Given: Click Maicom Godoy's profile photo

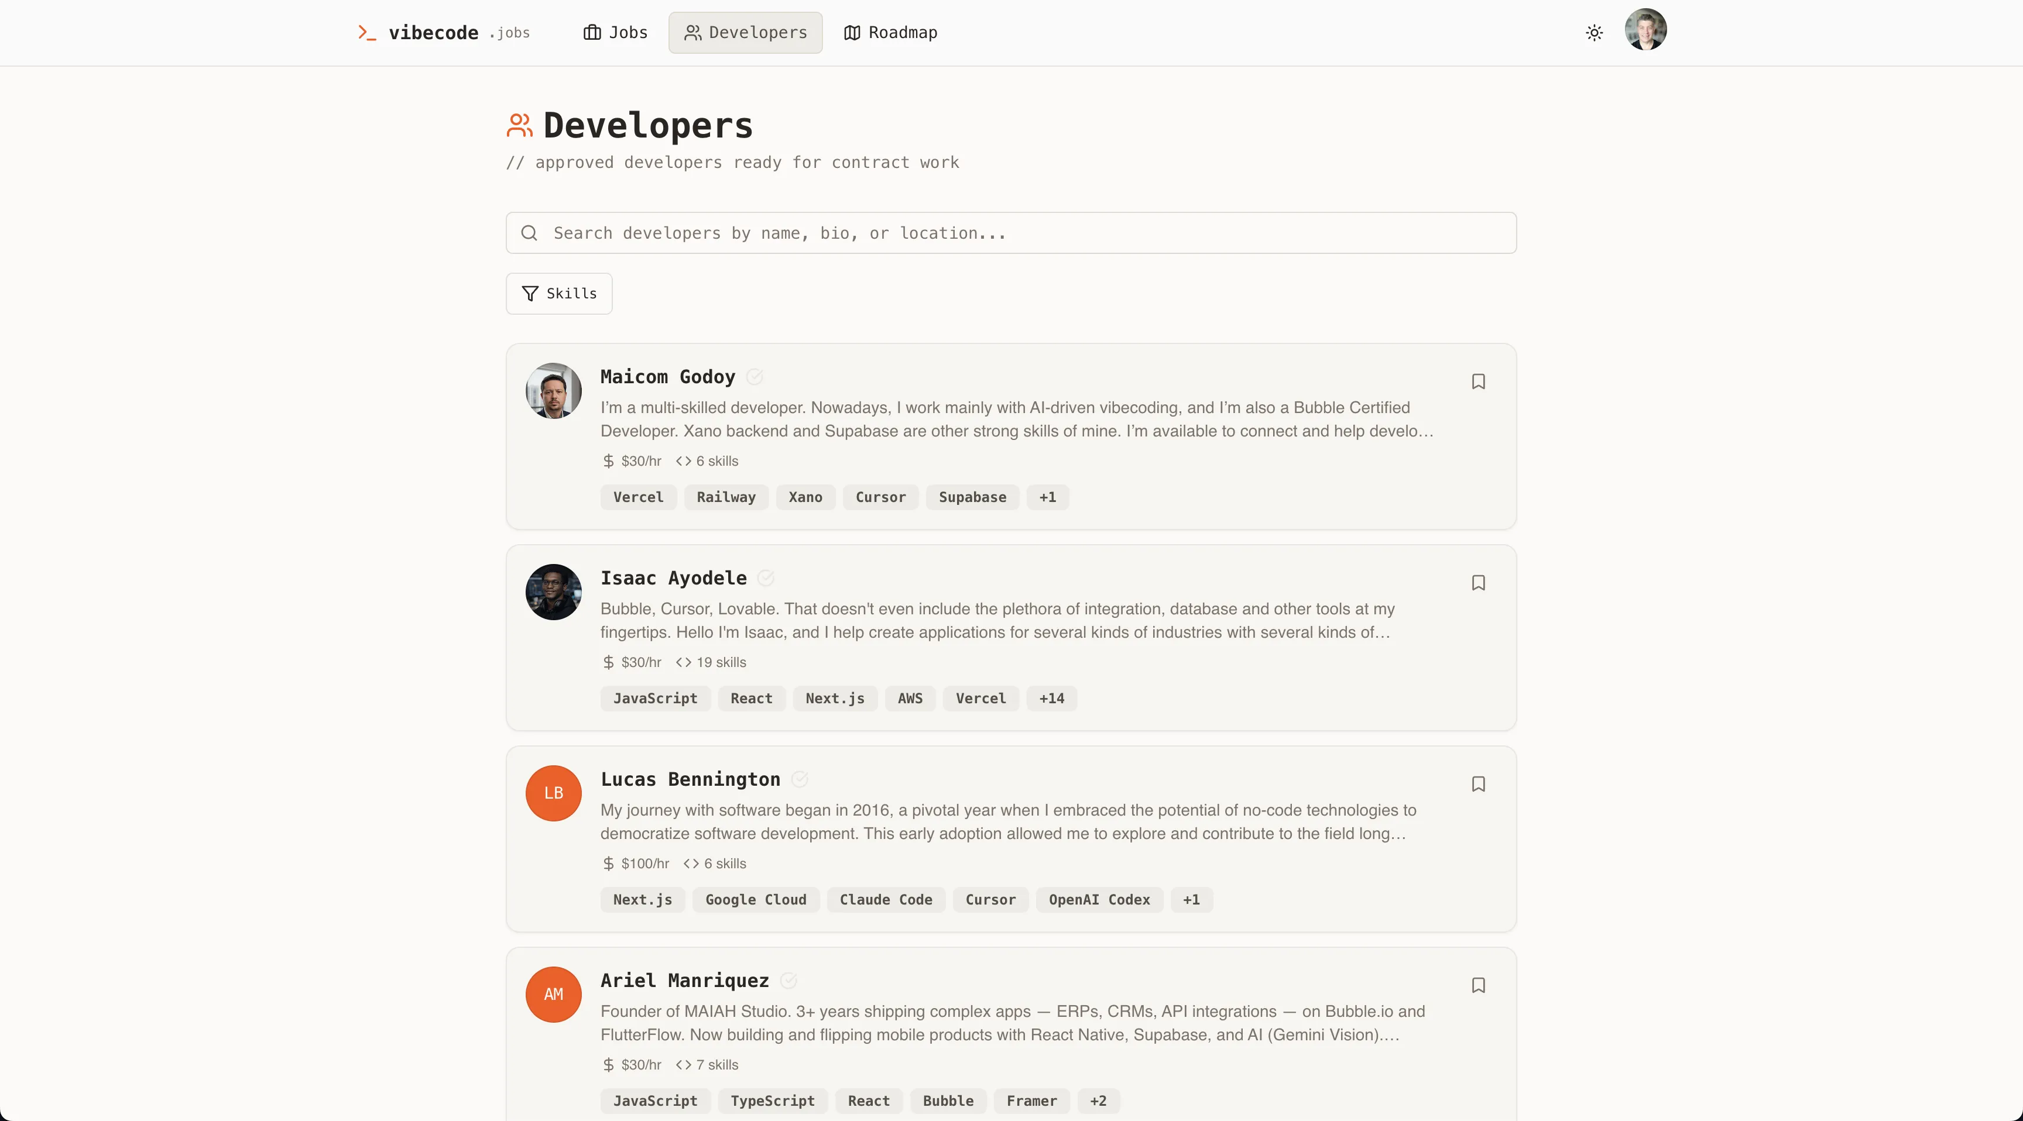Looking at the screenshot, I should click(x=554, y=391).
